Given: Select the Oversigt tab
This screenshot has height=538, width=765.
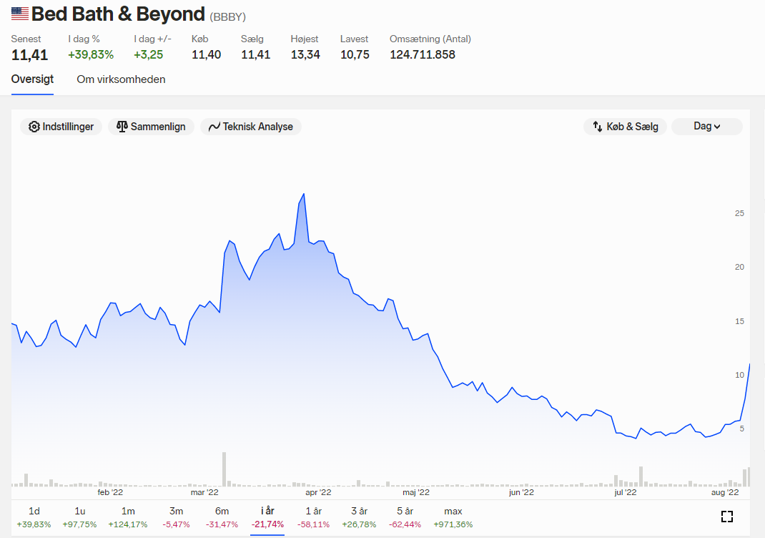Looking at the screenshot, I should pos(32,79).
